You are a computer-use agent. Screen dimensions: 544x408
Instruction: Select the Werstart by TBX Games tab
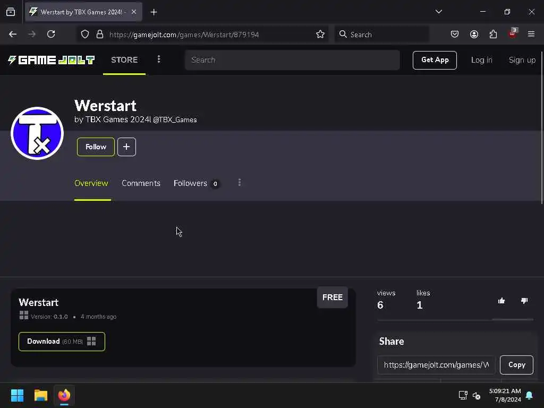83,12
